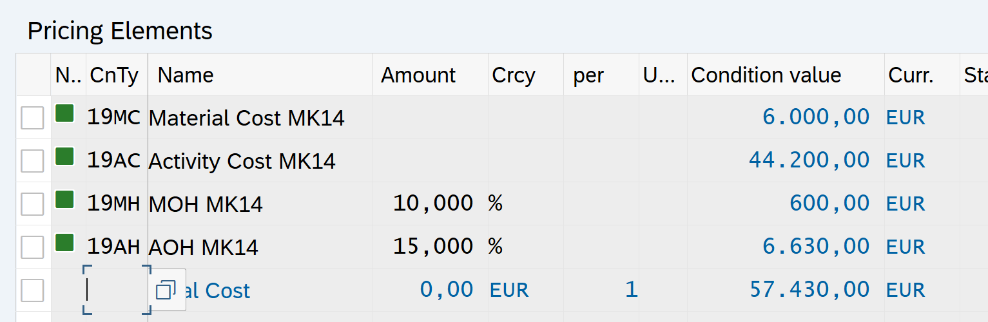The image size is (988, 322).
Task: Toggle the Total Cost row checkbox
Action: (33, 290)
